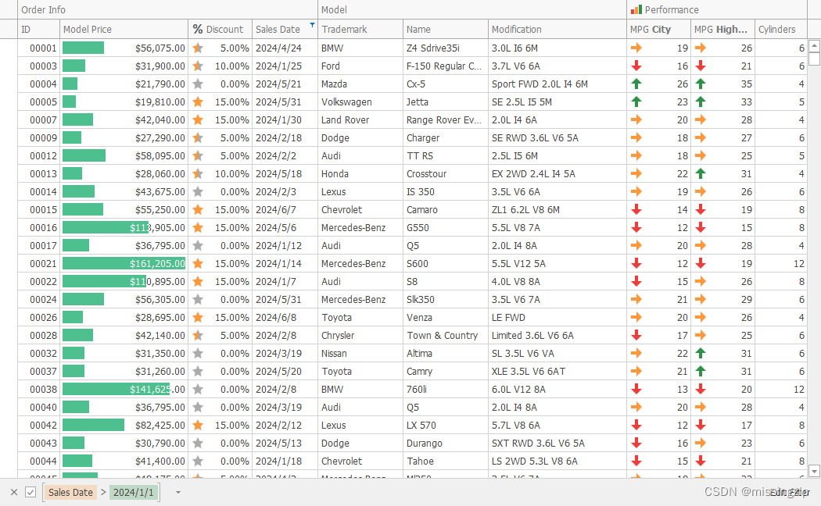Click the MPG Highway column header
821x506 pixels.
[x=722, y=29]
